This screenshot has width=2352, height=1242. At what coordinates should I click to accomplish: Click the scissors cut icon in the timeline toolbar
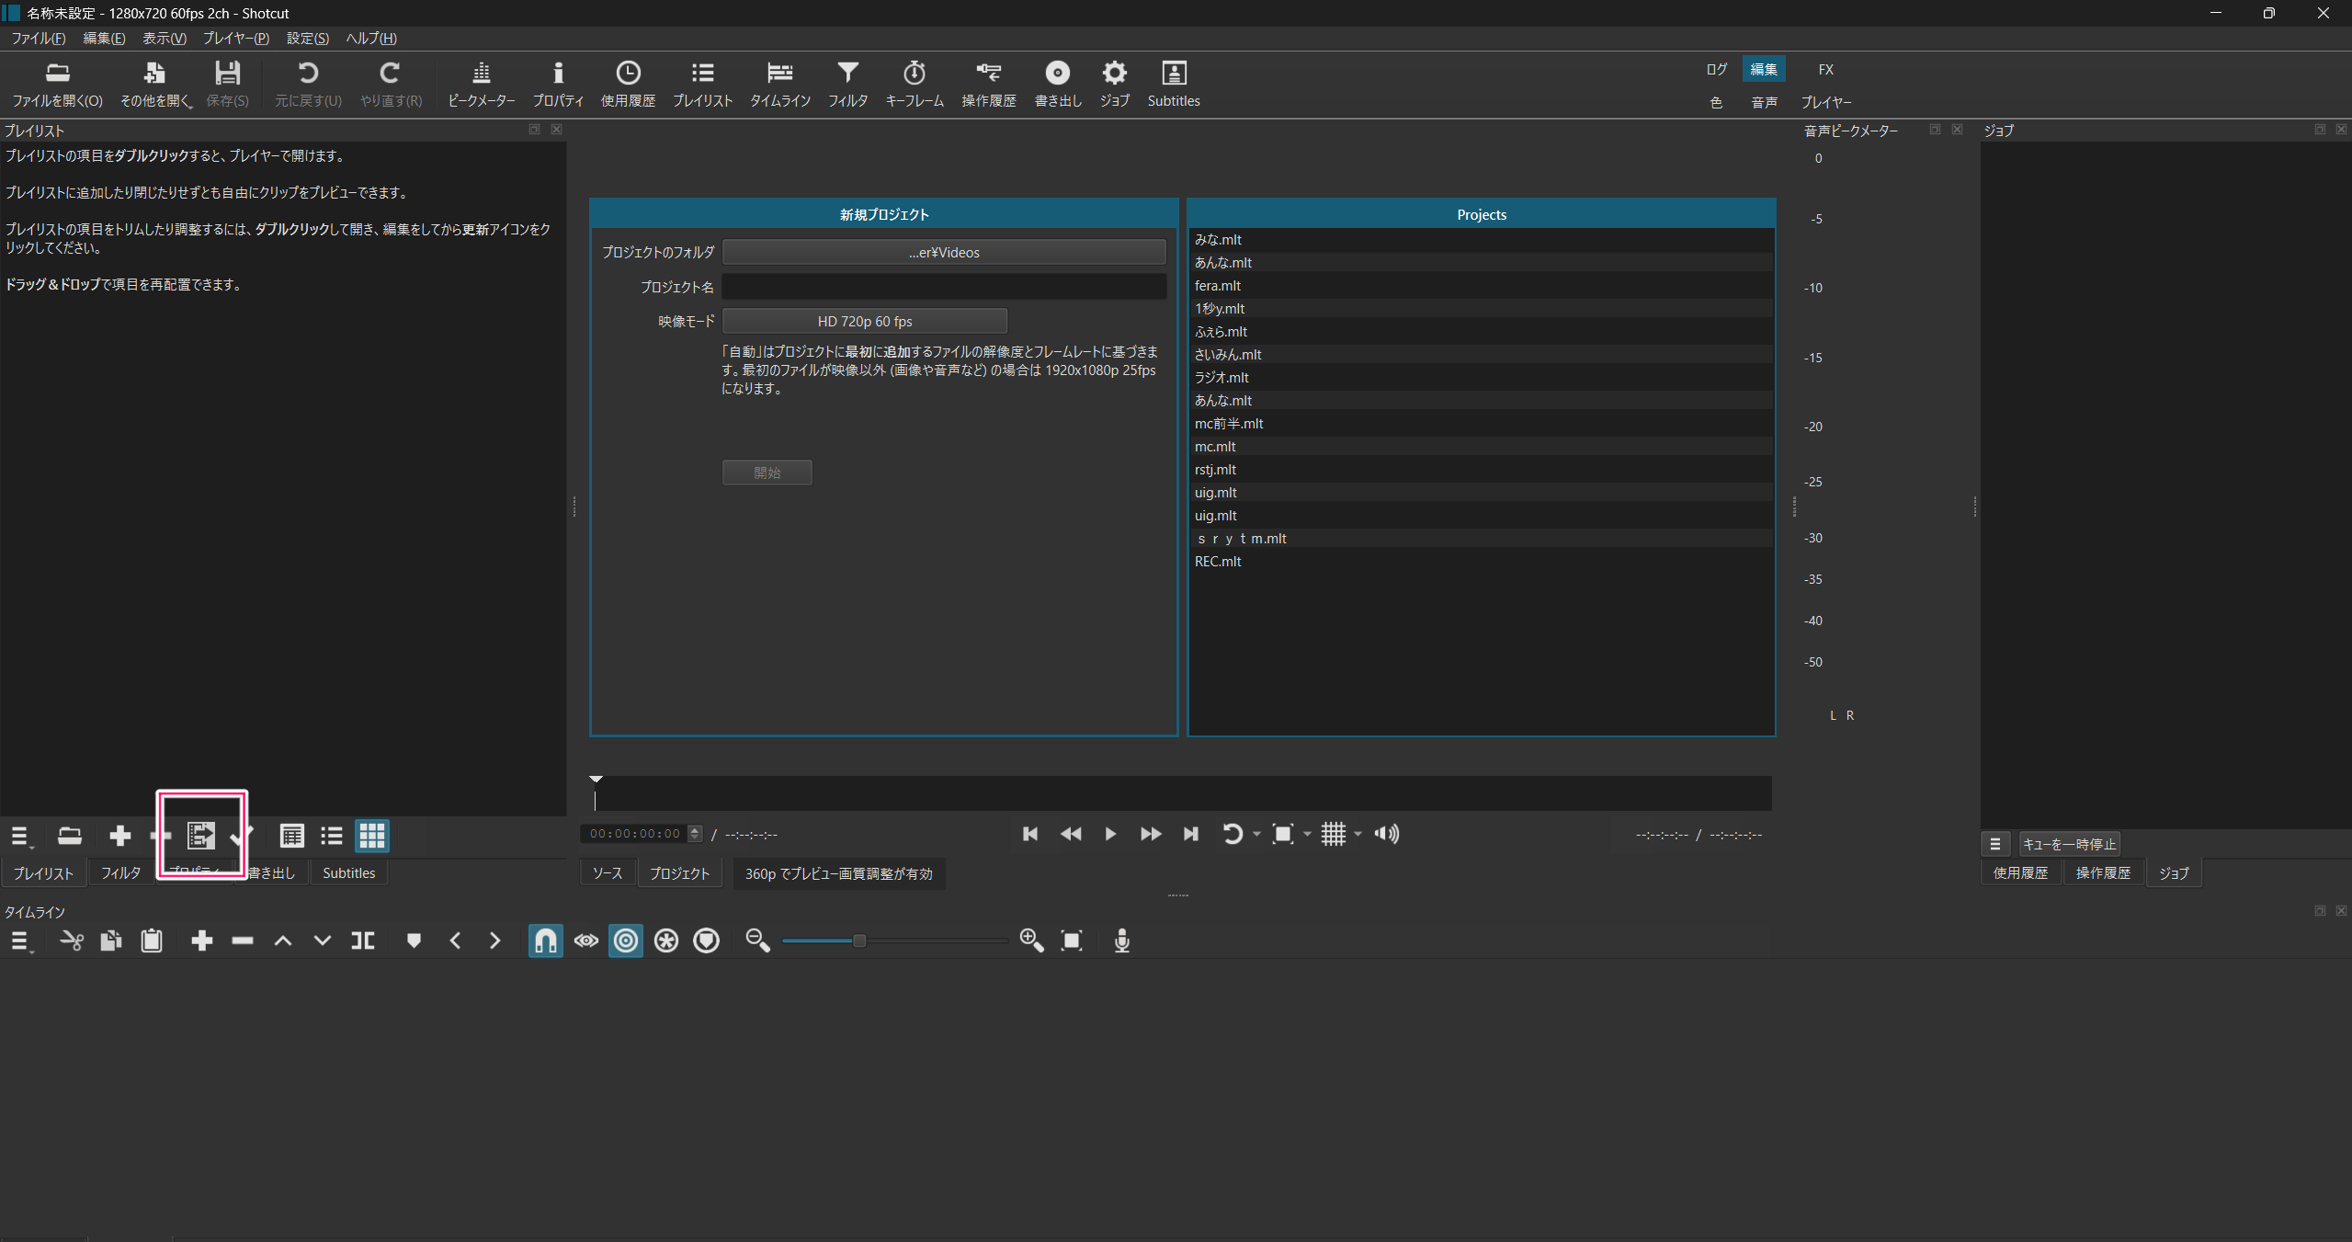tap(71, 940)
